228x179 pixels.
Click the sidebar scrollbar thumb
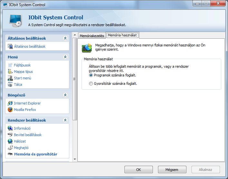[x=75, y=79]
